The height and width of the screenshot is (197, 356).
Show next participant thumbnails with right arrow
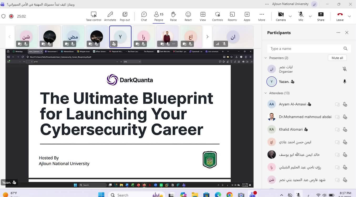coord(207,37)
